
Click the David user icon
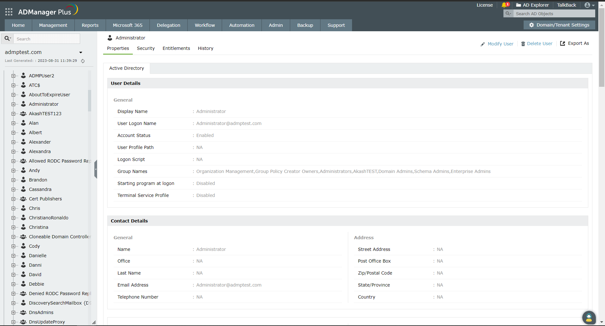point(23,275)
